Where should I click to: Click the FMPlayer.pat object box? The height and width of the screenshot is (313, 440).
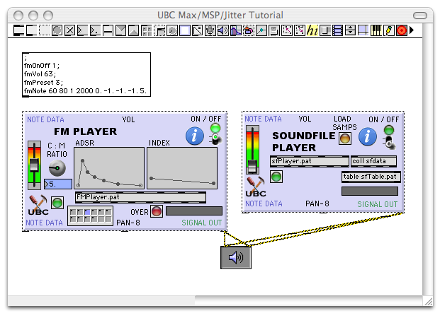pos(140,197)
